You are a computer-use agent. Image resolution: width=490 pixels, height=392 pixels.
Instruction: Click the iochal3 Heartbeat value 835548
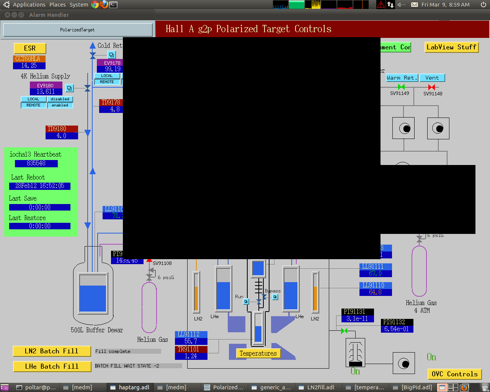[x=36, y=163]
